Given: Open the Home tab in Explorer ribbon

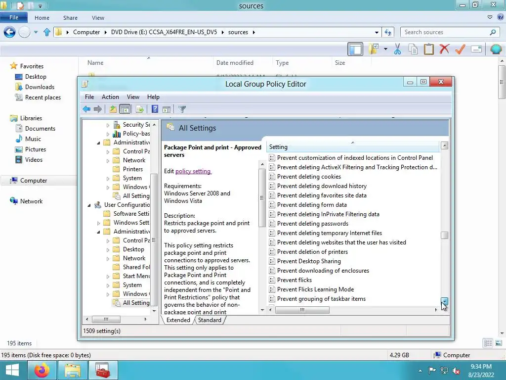Looking at the screenshot, I should (42, 18).
